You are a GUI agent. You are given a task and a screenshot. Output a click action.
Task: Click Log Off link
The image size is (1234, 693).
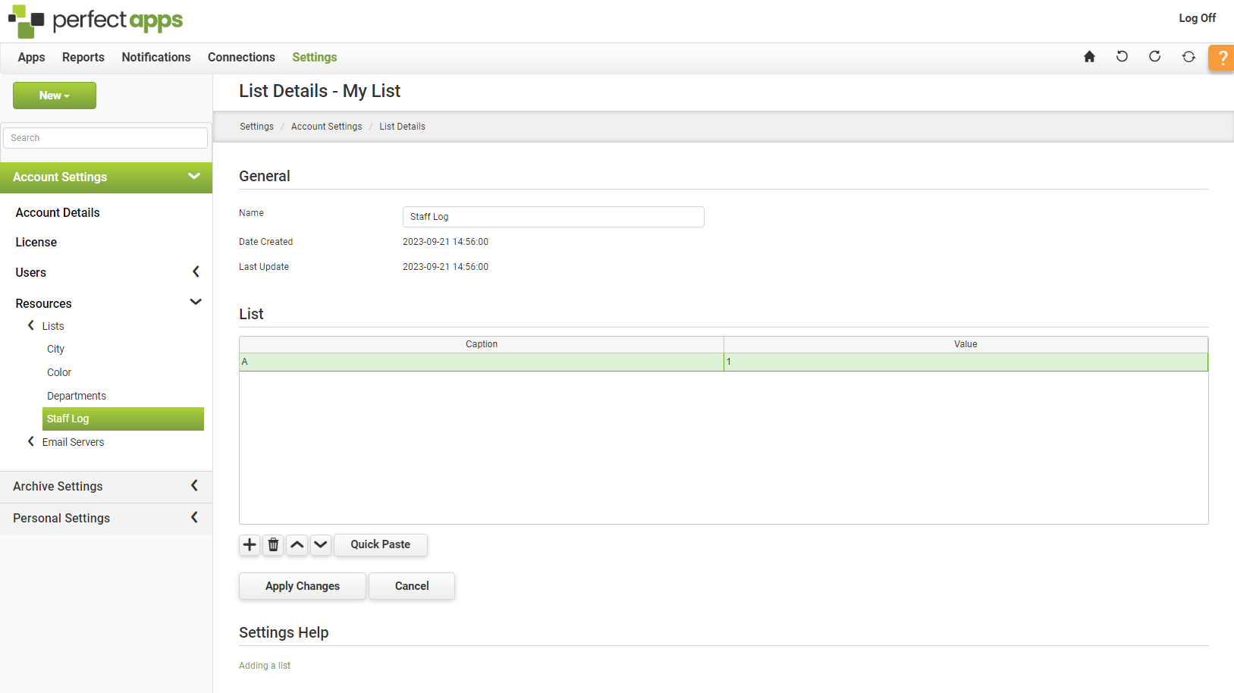click(1197, 18)
